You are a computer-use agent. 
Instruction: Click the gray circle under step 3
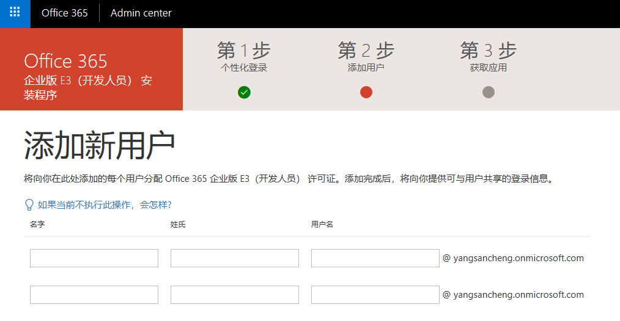pos(489,92)
